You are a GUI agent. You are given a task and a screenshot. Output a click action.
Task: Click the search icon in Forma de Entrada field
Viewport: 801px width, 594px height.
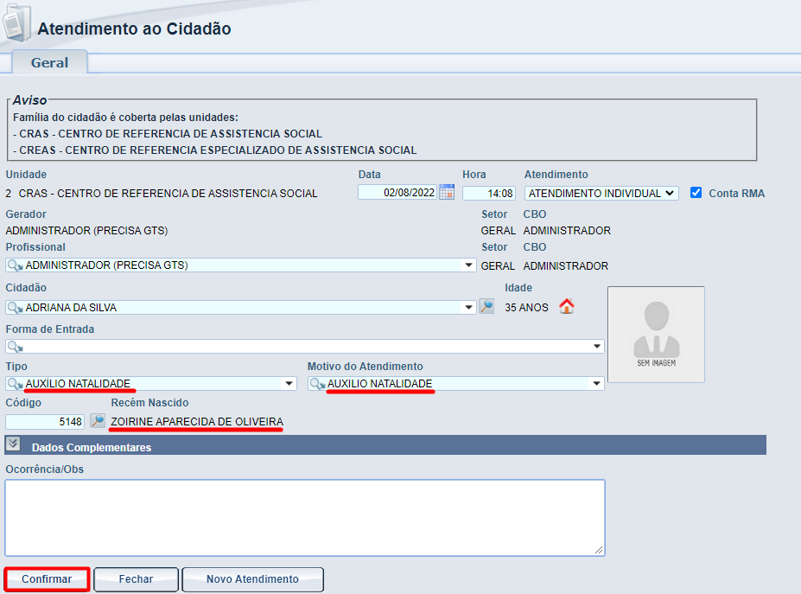(15, 347)
